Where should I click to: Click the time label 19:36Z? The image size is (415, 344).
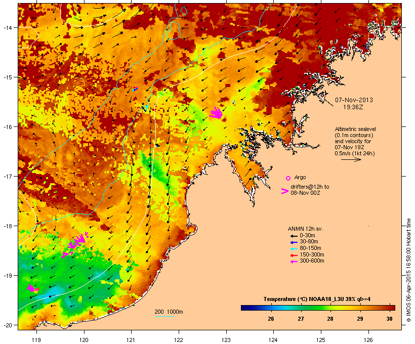pos(353,107)
